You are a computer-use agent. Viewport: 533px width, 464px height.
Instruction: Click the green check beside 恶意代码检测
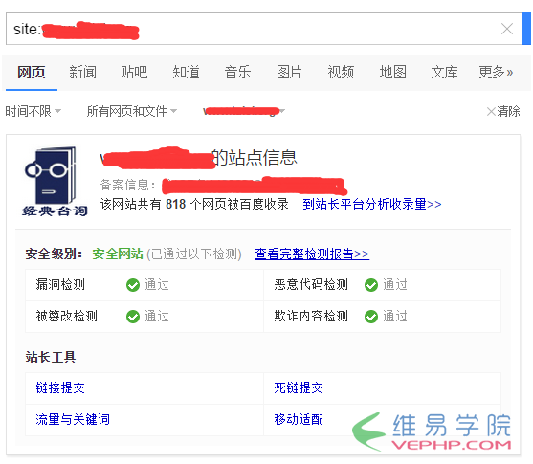pyautogui.click(x=371, y=285)
